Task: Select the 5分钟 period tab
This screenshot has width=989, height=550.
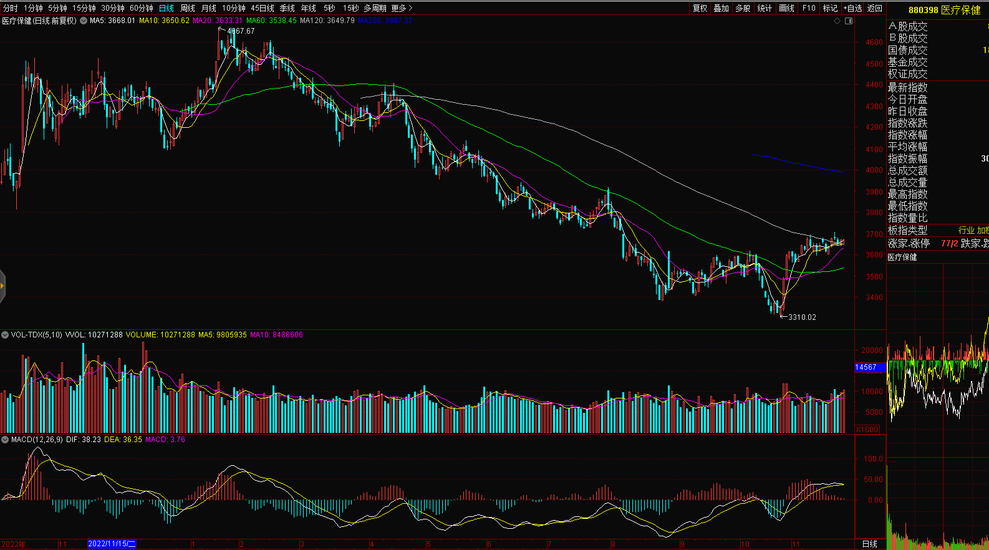Action: click(57, 8)
